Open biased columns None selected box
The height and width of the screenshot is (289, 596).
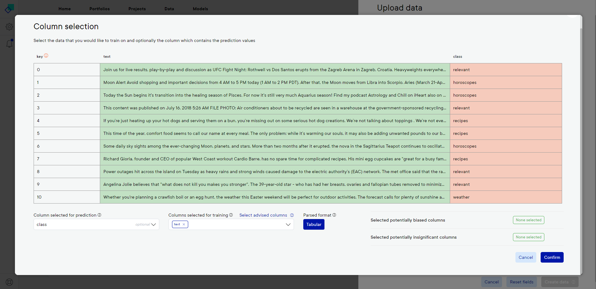[528, 220]
